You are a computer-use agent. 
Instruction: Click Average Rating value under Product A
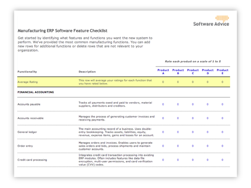tap(163, 82)
